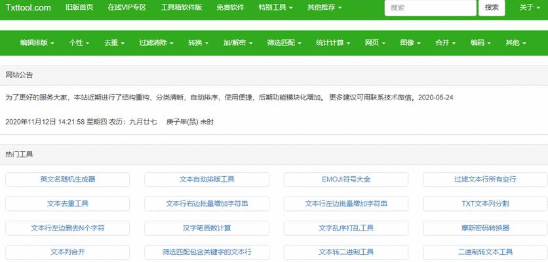Open 在线VIP专区 page
The height and width of the screenshot is (262, 548).
tap(127, 7)
